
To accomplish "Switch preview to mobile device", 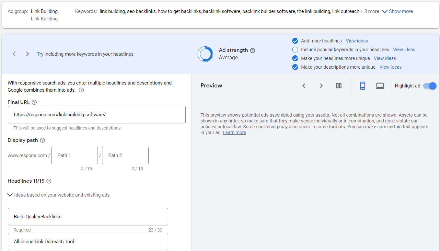I will [x=363, y=86].
